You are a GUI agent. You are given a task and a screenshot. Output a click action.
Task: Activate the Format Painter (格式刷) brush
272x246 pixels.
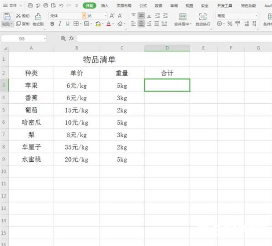(x=38, y=19)
